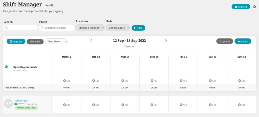Add Katrina Page shift on Thursday
259x117 pixels.
pos(154,105)
